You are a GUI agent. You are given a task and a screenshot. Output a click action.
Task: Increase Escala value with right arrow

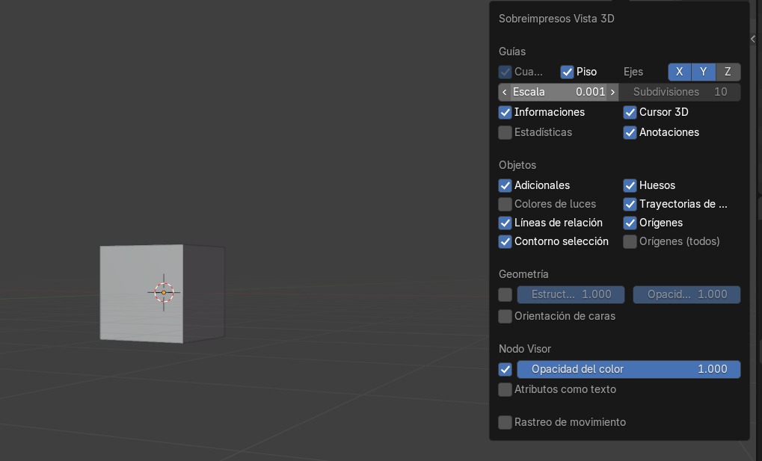pyautogui.click(x=612, y=92)
